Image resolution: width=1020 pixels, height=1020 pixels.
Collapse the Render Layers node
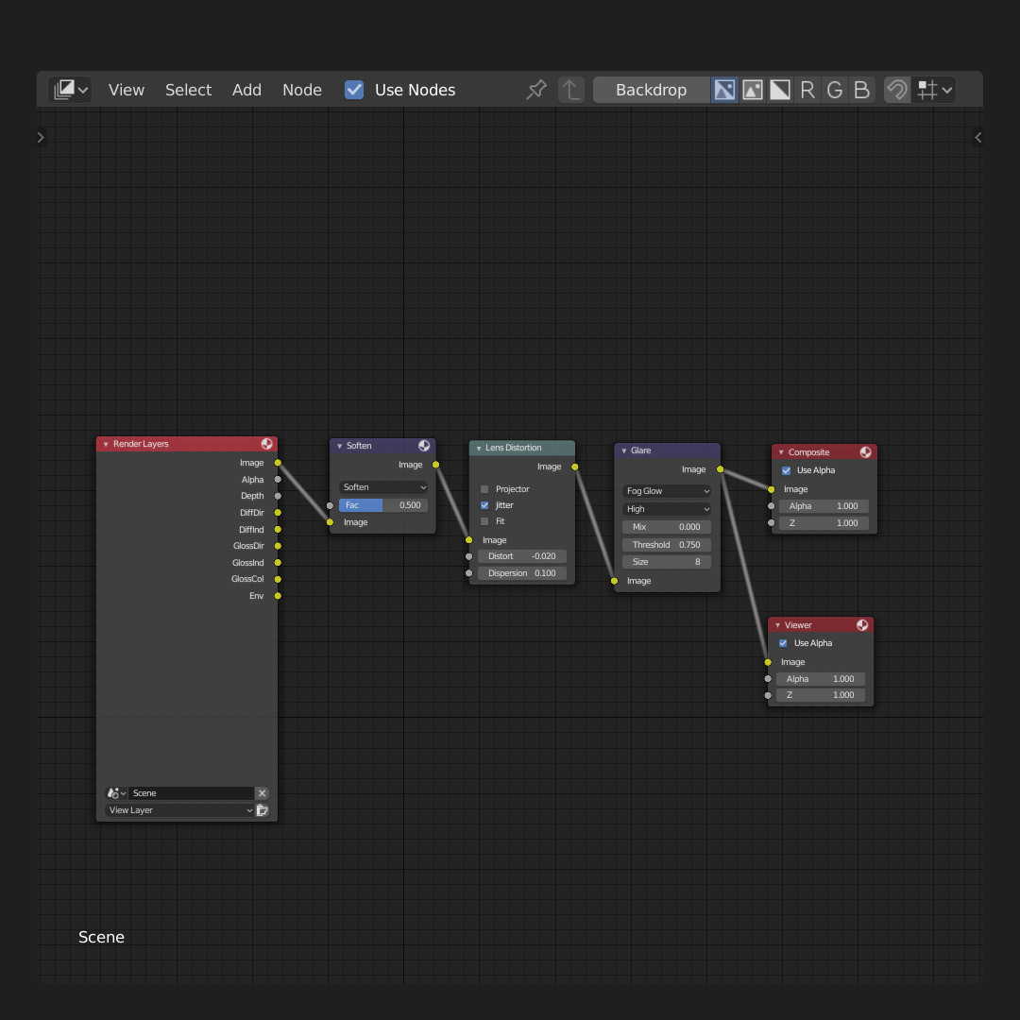[106, 444]
